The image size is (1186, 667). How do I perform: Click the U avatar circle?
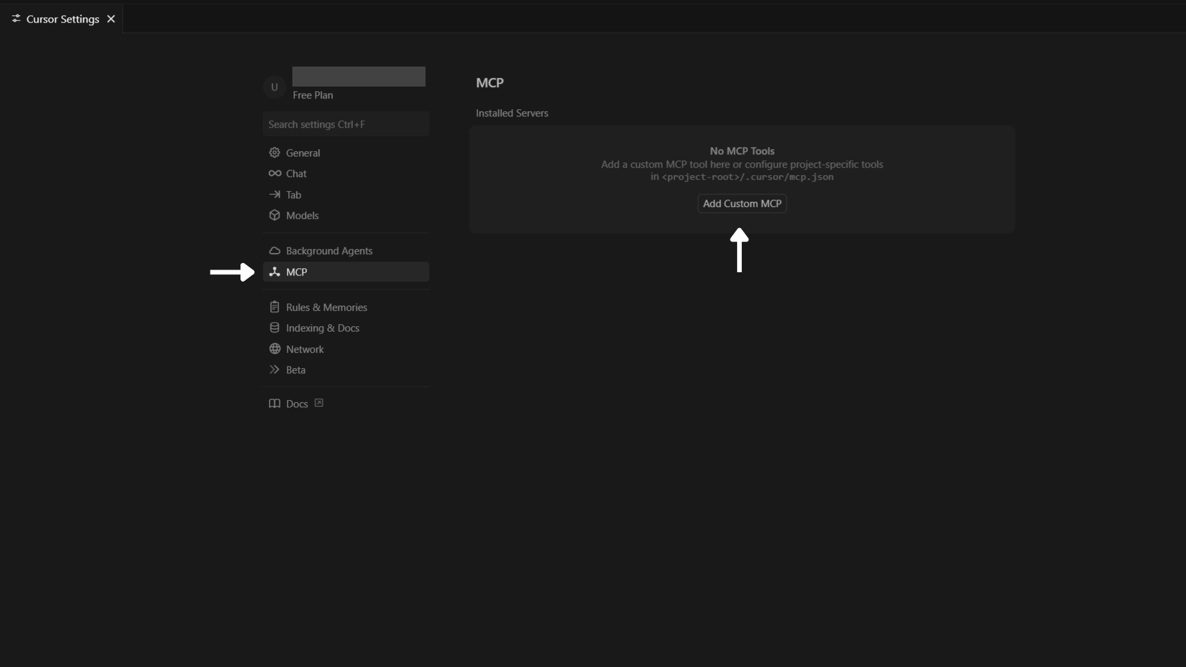pyautogui.click(x=274, y=87)
